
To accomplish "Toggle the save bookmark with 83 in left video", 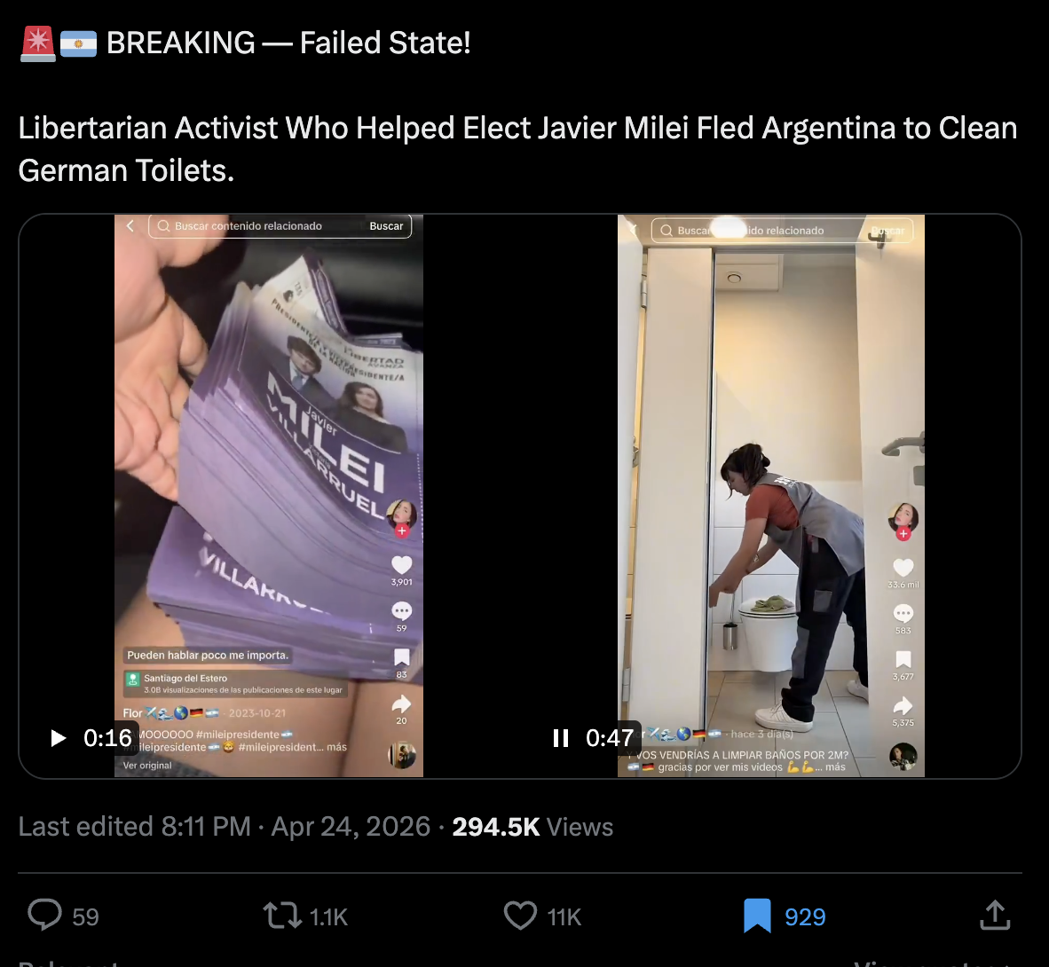I will pyautogui.click(x=401, y=657).
